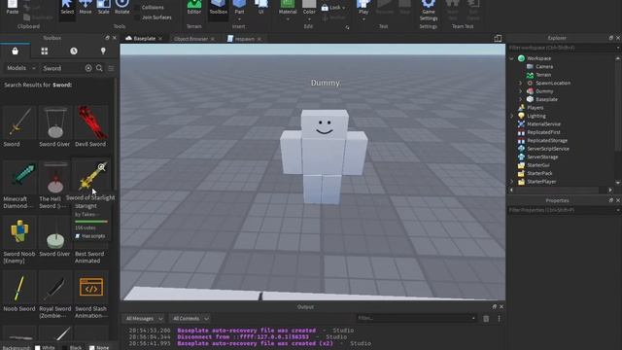Screen dimensions: 622x350
Task: Preview Sword of Starlight with magnifier
Action: (101, 167)
